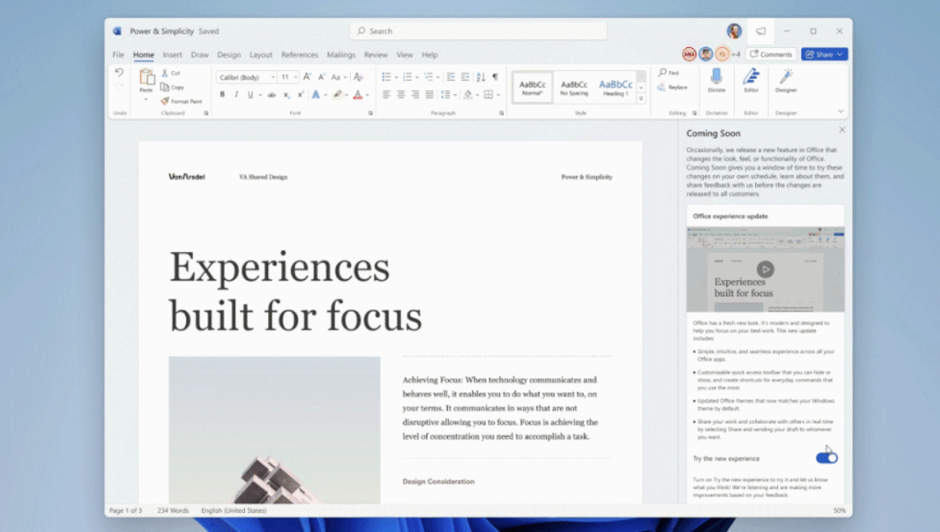Image resolution: width=940 pixels, height=532 pixels.
Task: Apply strikethrough formatting
Action: coord(272,95)
